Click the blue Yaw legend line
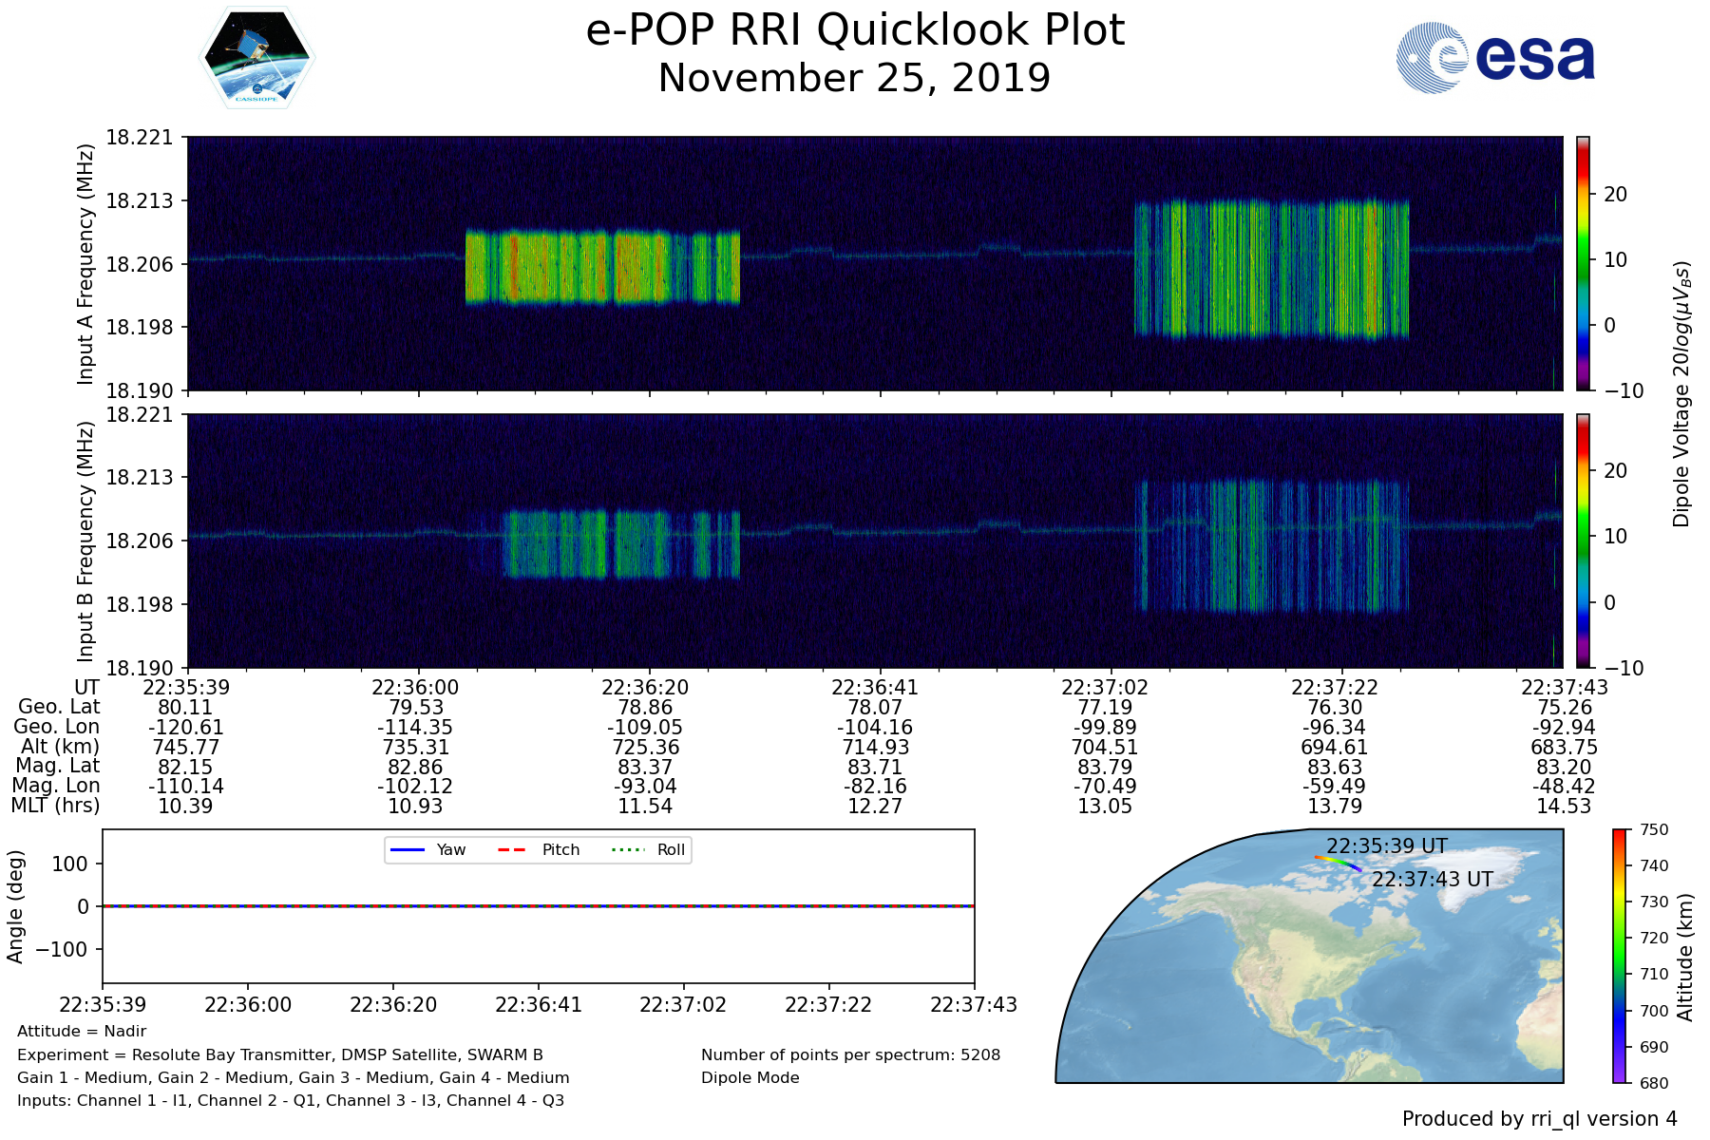 [x=407, y=849]
